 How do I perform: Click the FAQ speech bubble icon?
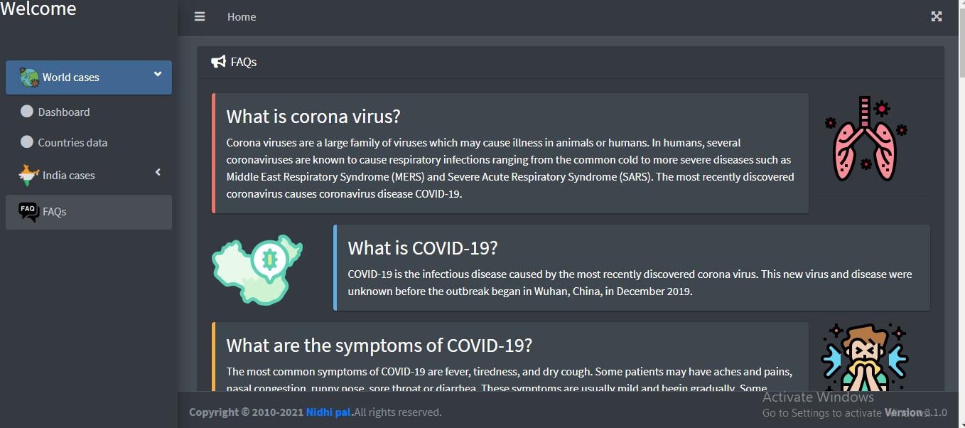[x=28, y=212]
